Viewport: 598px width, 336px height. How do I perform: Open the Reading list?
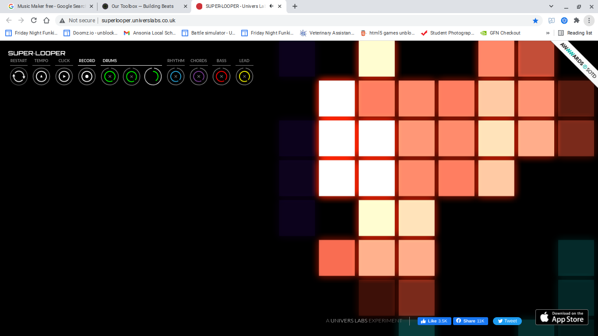click(575, 33)
